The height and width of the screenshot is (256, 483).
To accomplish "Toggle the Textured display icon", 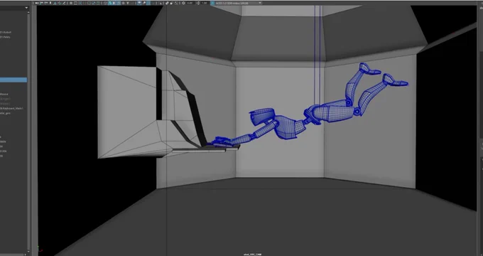I will pos(124,3).
